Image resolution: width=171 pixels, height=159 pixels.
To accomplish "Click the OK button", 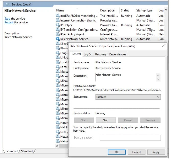I will pyautogui.click(x=117, y=152).
